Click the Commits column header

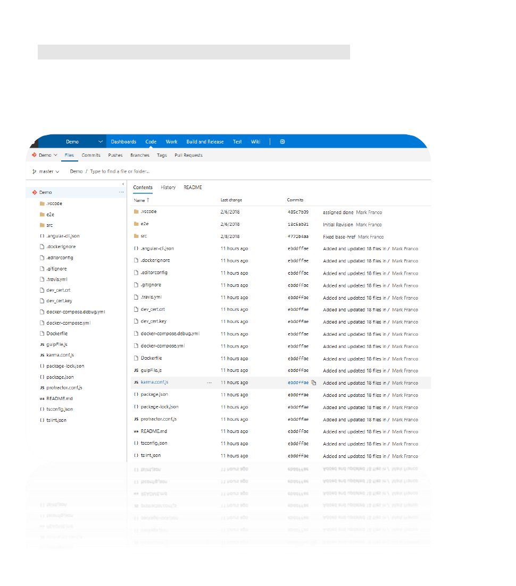click(x=295, y=200)
